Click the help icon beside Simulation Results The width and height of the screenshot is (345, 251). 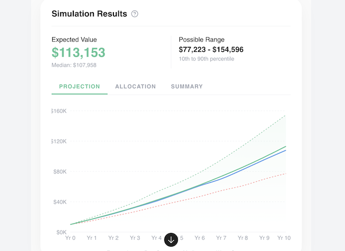tap(135, 14)
